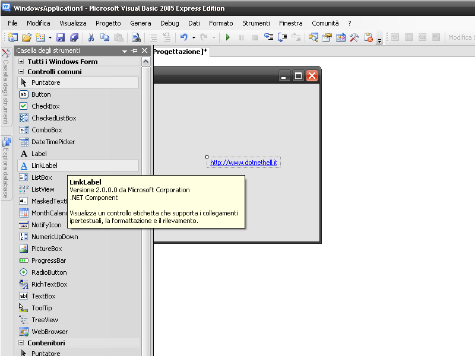
Task: Toggle the toolbox auto-hide pin
Action: [x=134, y=51]
